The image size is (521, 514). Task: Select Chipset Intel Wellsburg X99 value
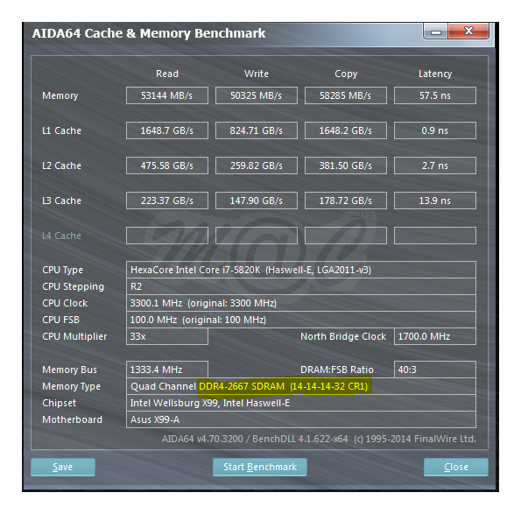[301, 403]
